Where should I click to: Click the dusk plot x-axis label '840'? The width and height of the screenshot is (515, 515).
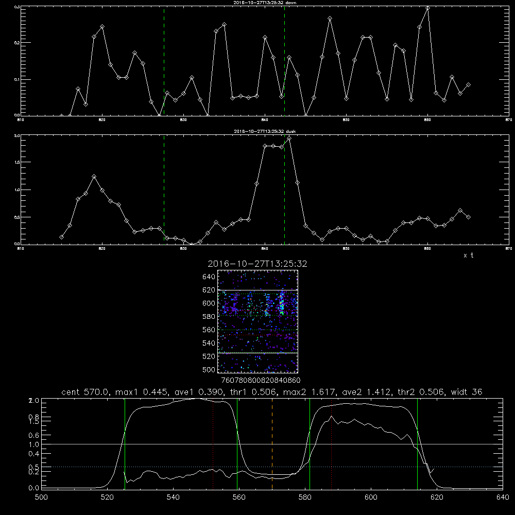[265, 249]
